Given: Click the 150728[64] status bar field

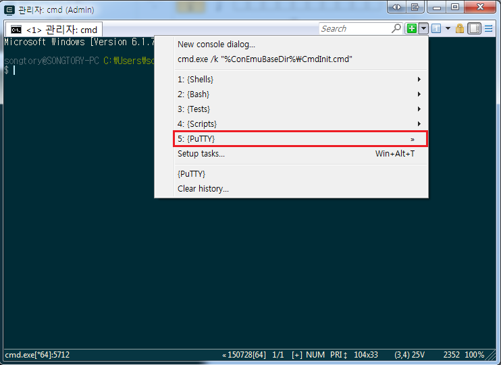Looking at the screenshot, I should (x=244, y=355).
